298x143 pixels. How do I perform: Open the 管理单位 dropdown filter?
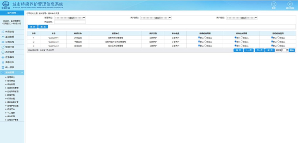pos(70,17)
